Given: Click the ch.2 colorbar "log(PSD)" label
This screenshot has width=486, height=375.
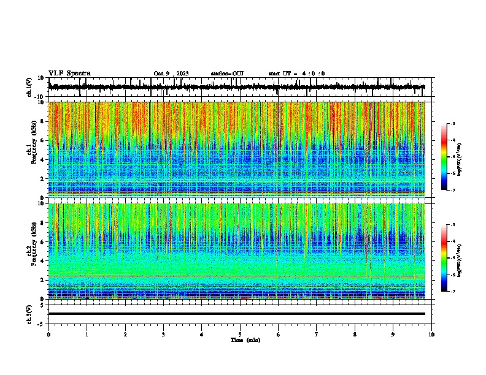Looking at the screenshot, I should click(x=459, y=261).
